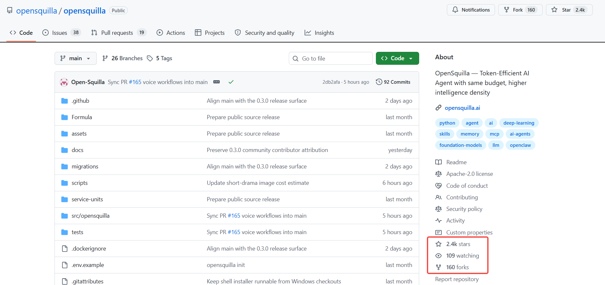Show the green check status details
This screenshot has height=285, width=605.
click(231, 82)
